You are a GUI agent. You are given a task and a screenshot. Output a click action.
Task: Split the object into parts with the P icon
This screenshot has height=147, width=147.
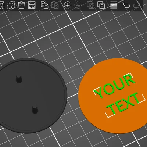[x=101, y=5]
